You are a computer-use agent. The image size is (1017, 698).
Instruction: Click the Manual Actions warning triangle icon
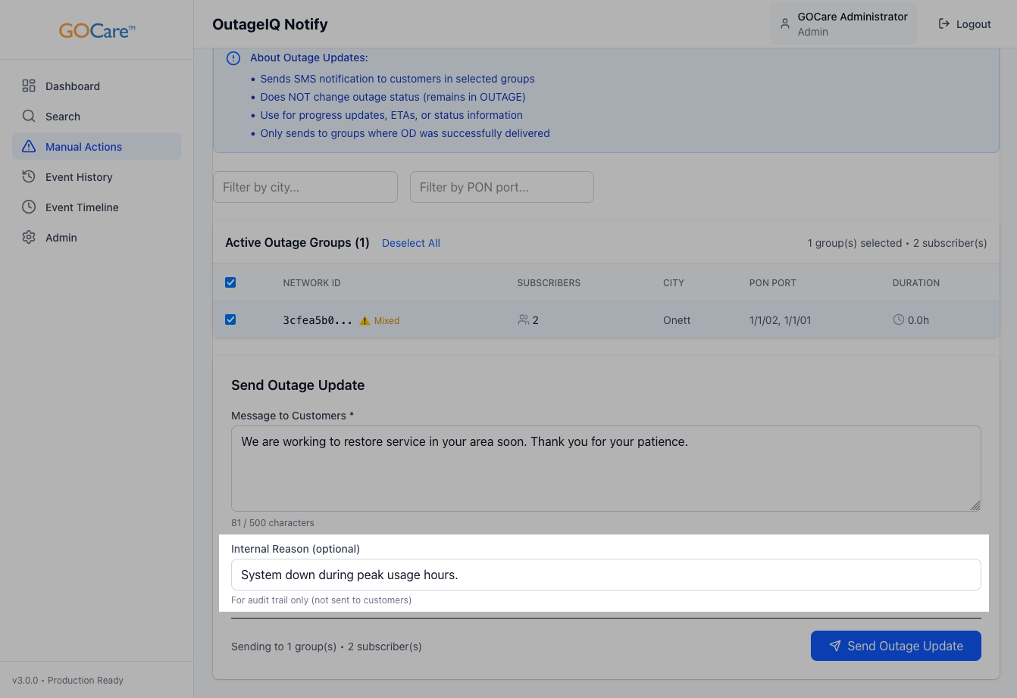(x=29, y=146)
